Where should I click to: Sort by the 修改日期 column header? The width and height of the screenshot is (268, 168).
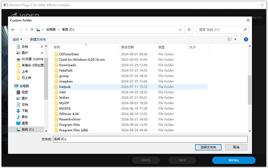click(x=127, y=47)
